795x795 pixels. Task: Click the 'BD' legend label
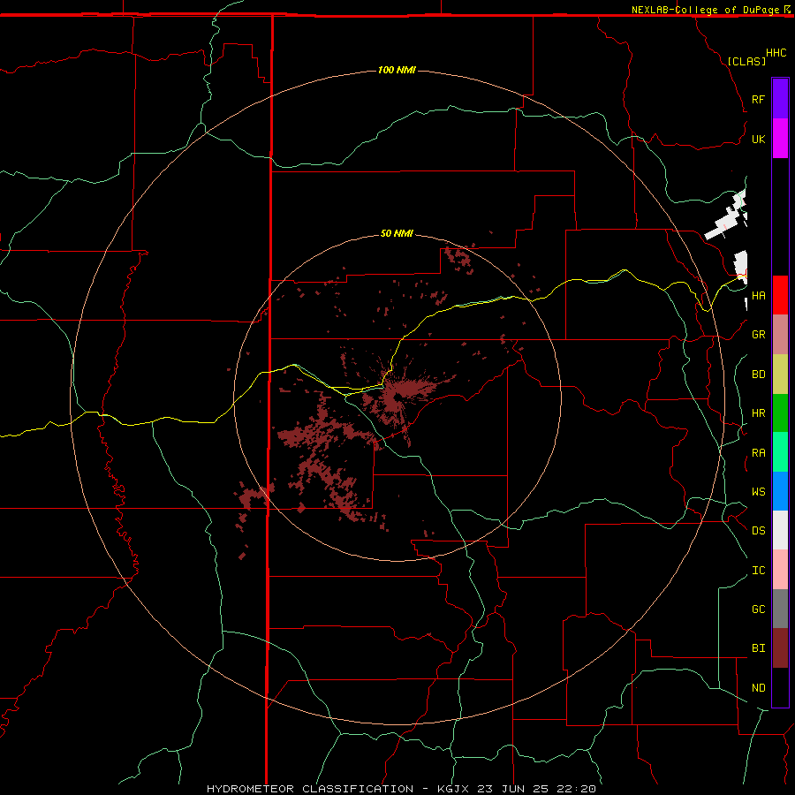pos(758,375)
